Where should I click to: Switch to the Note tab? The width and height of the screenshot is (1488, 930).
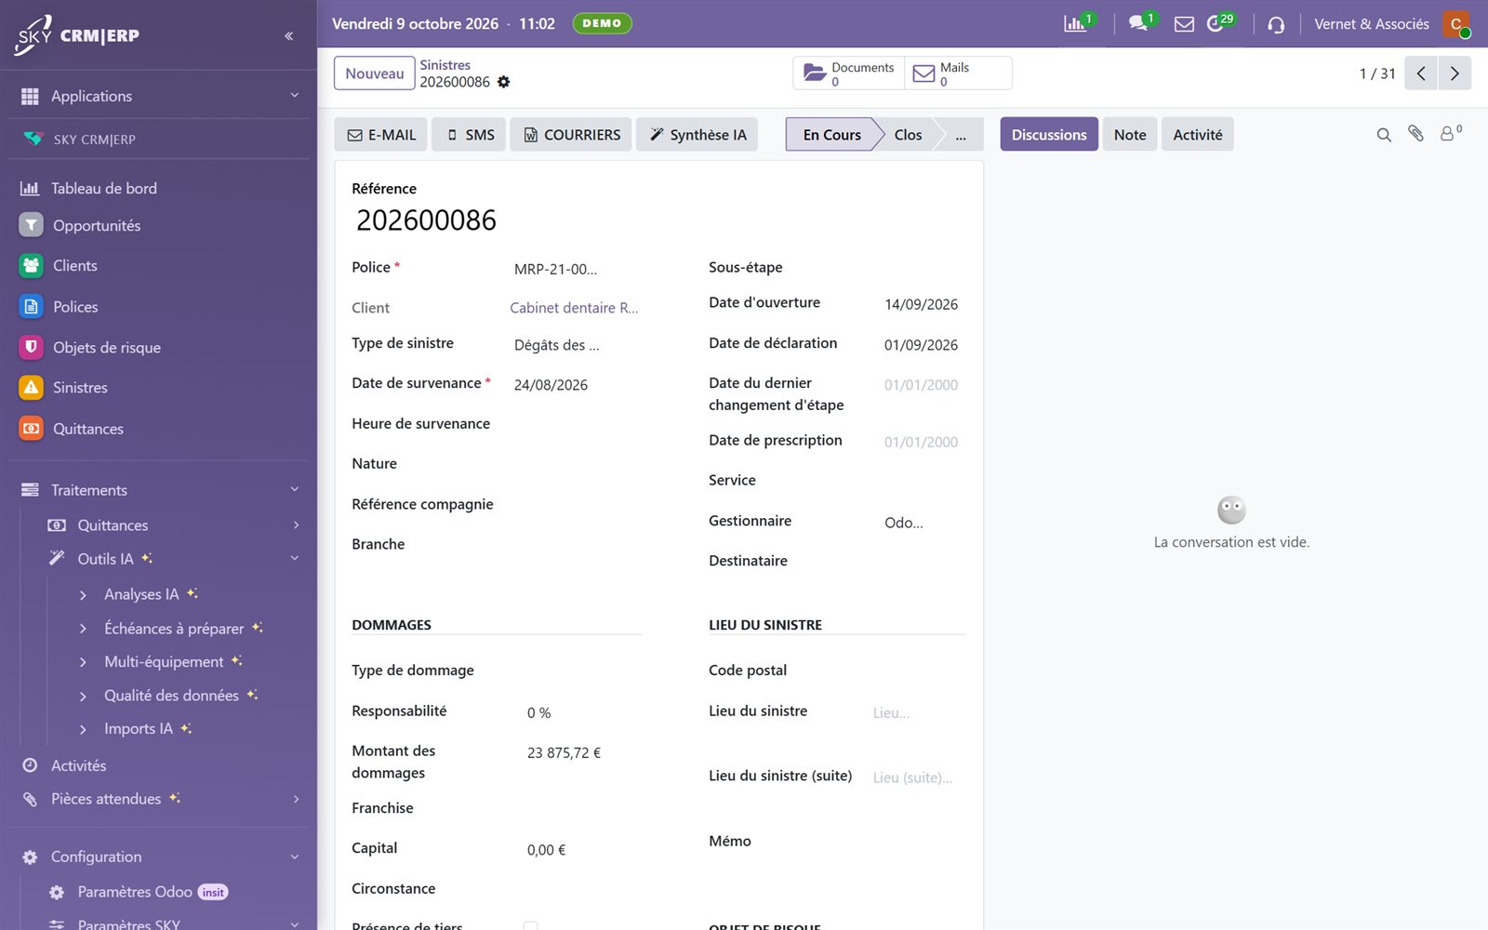pyautogui.click(x=1130, y=135)
